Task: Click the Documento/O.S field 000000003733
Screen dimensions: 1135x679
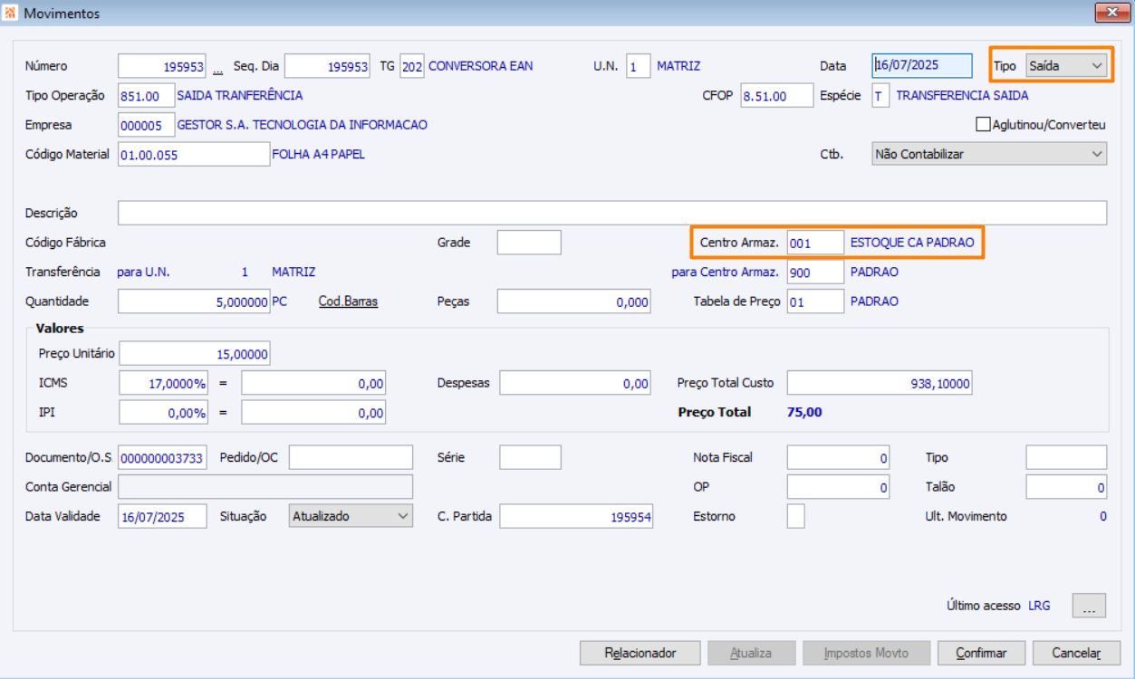Action: coord(162,457)
